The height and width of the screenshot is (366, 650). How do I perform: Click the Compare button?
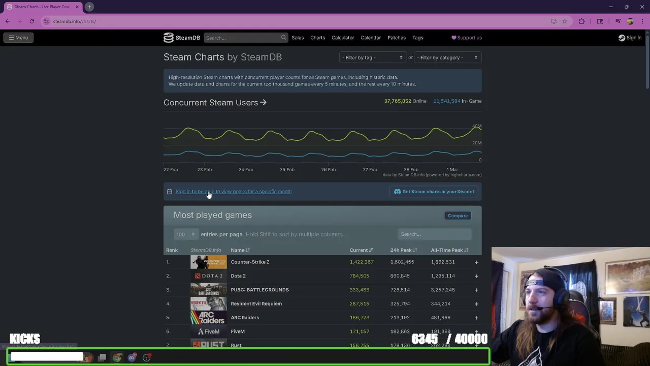458,216
